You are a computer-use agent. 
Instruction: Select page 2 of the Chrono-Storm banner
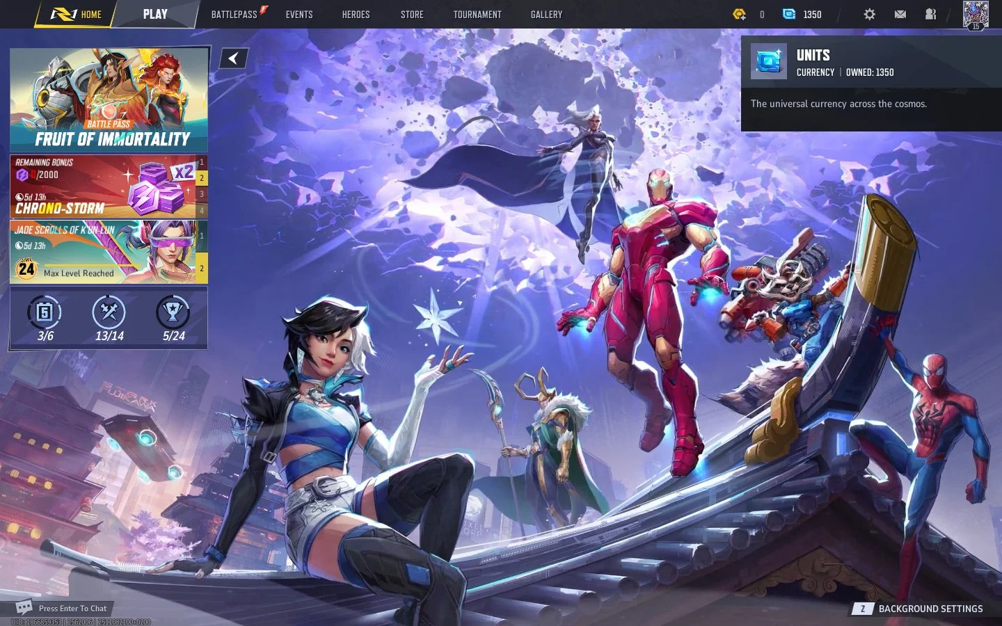202,178
